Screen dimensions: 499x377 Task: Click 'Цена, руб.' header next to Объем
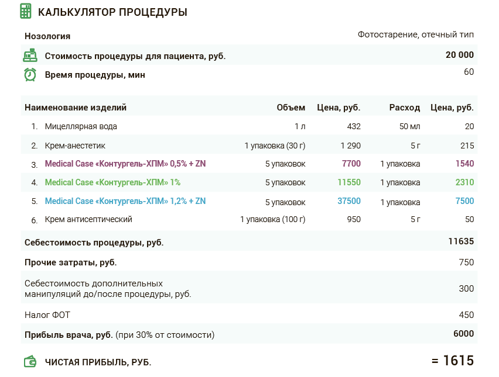pos(339,108)
